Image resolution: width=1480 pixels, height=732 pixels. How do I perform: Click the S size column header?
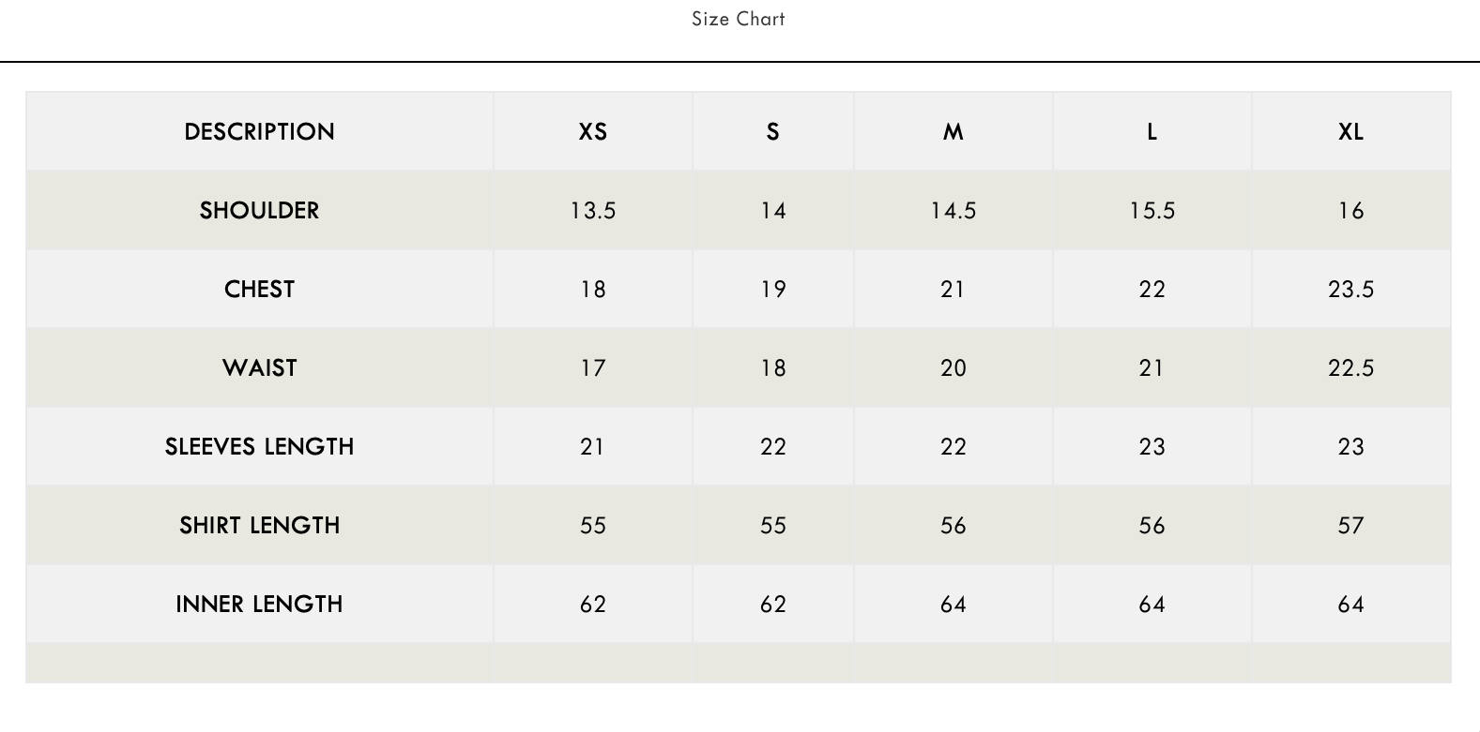pyautogui.click(x=772, y=131)
